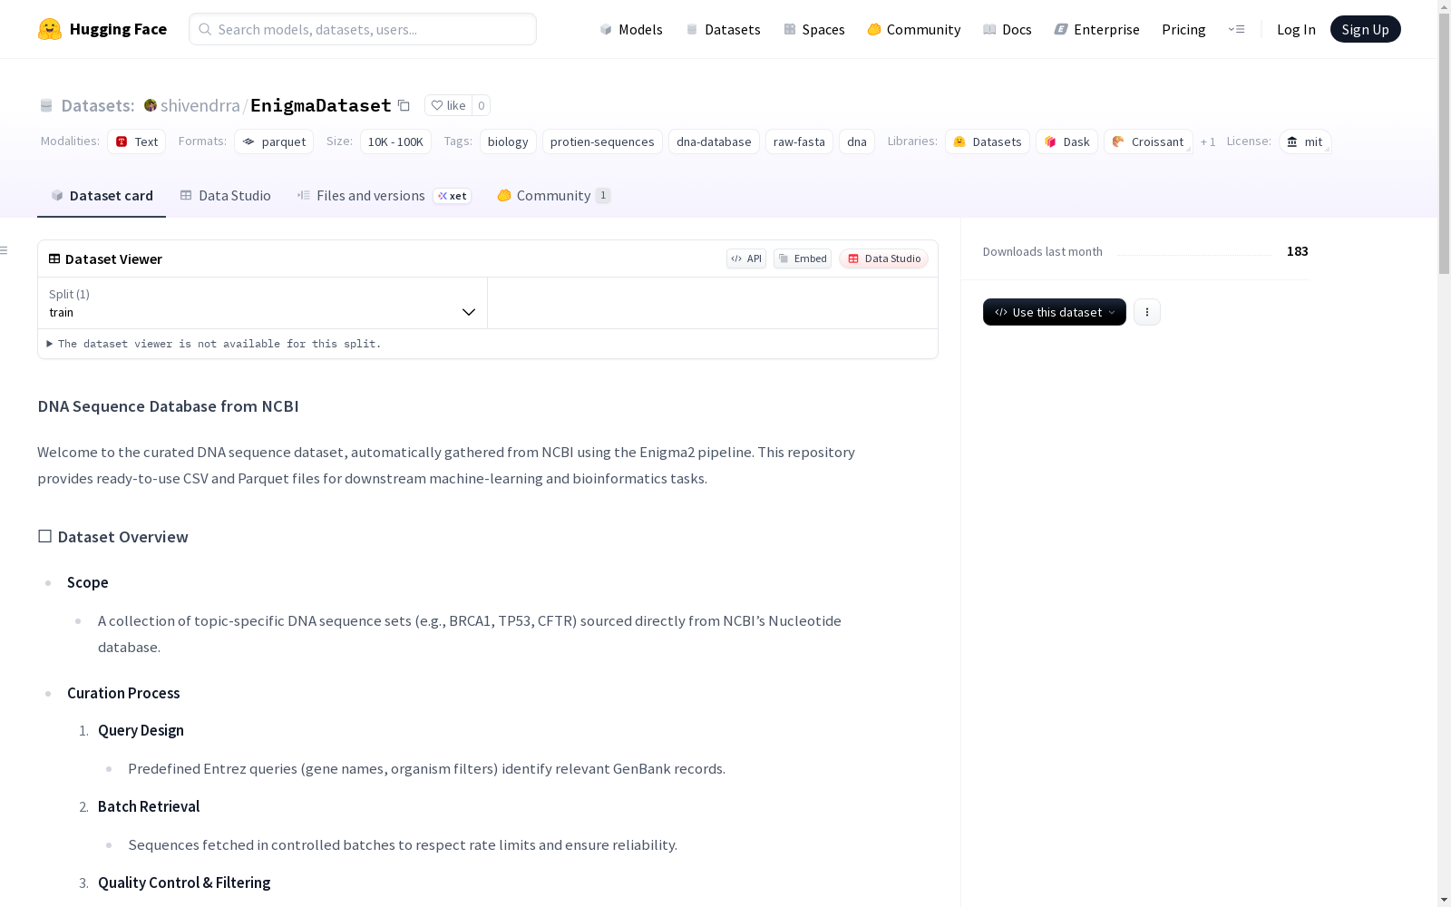Like the EnigmaDataset with heart button

(448, 105)
